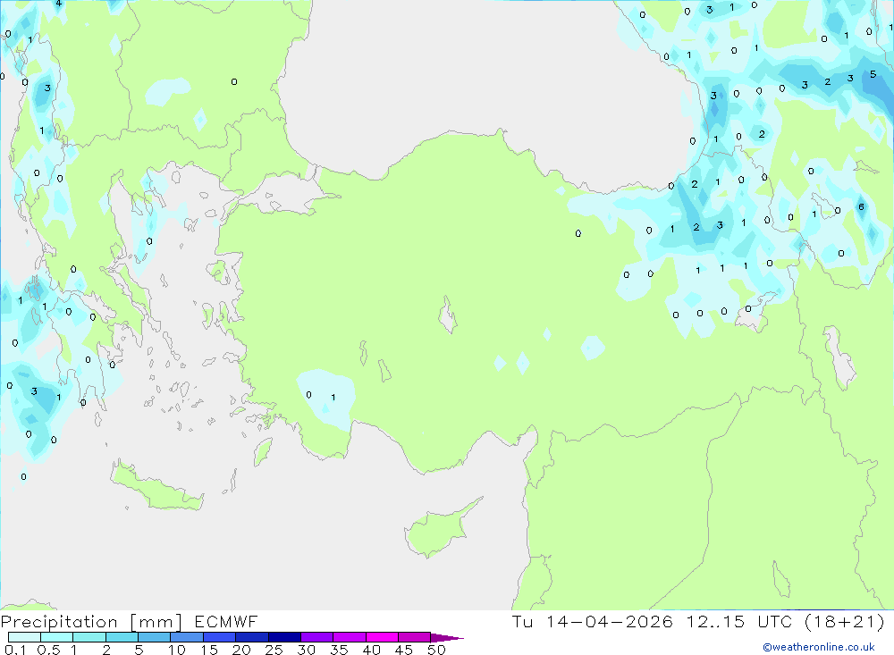Click the 25–30 mm navy legend swatch
Screen dimensions: 894x655
tap(284, 637)
